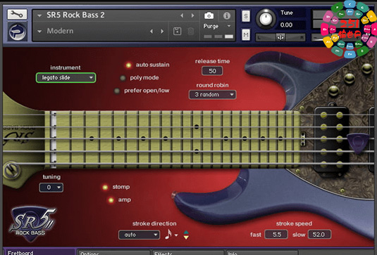Toggle the amp simulation
Screen dimensions: 377x255
click(x=111, y=200)
